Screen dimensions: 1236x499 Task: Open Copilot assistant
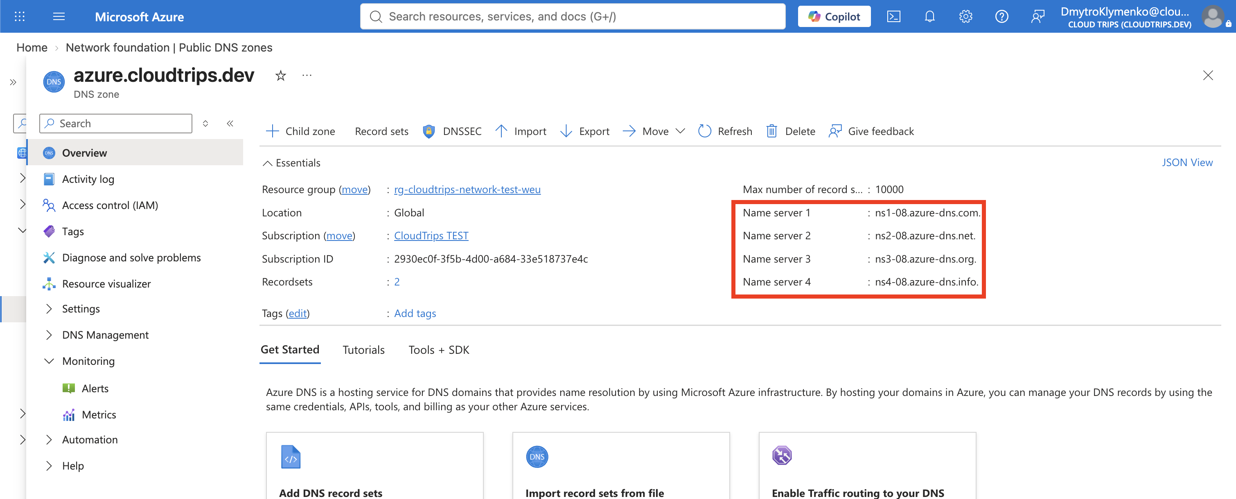[x=834, y=17]
